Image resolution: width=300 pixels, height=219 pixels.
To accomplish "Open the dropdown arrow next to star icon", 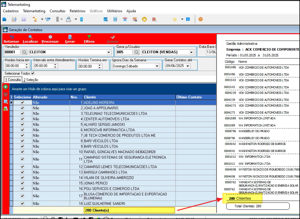I will coord(182,19).
